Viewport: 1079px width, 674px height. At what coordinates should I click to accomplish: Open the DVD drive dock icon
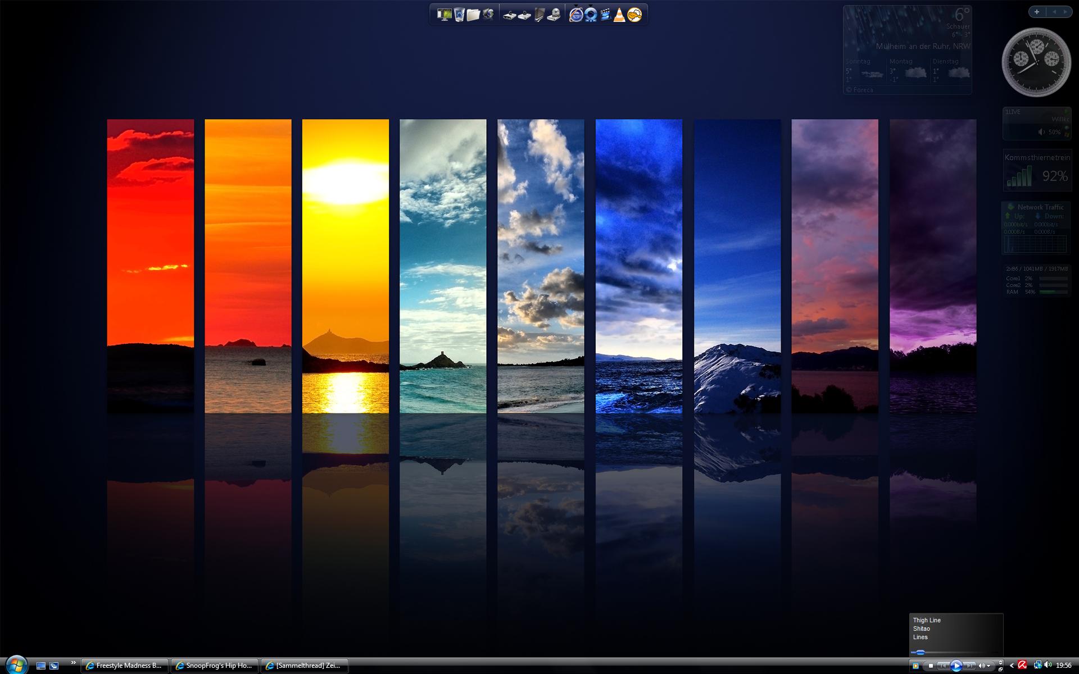(x=554, y=15)
